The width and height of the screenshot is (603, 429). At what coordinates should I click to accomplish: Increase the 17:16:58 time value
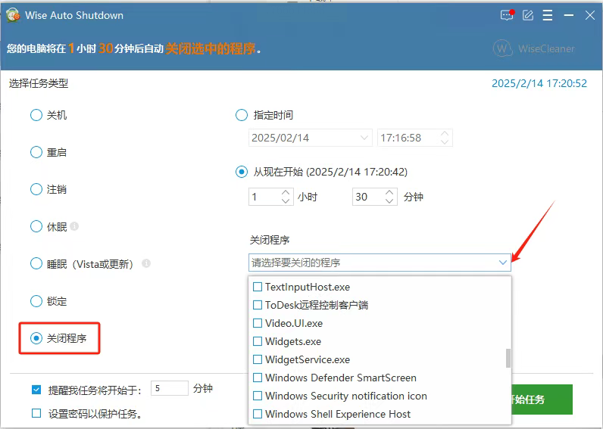click(x=445, y=134)
